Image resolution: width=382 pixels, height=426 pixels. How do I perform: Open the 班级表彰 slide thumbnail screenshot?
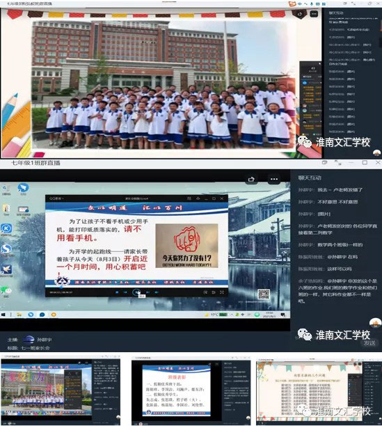point(191,390)
